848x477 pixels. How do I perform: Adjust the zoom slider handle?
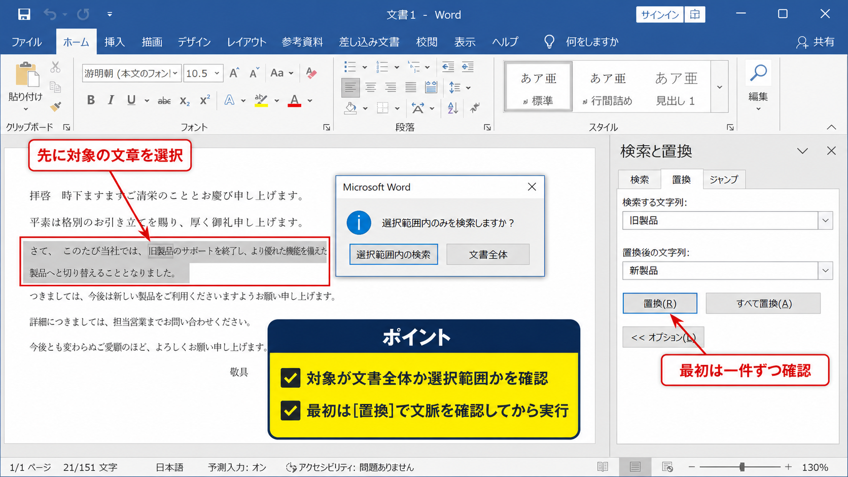coord(742,466)
